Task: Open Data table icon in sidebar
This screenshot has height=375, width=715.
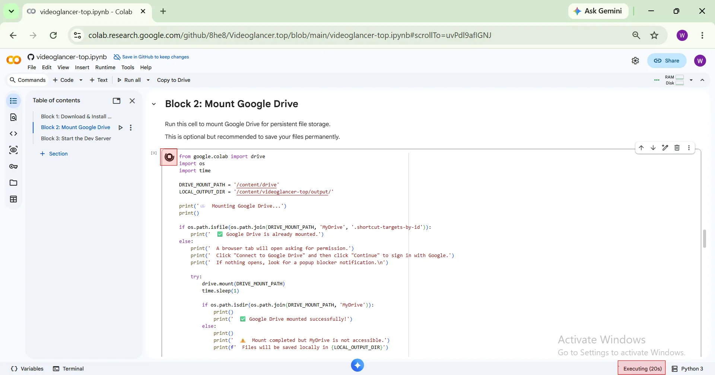Action: pos(13,199)
